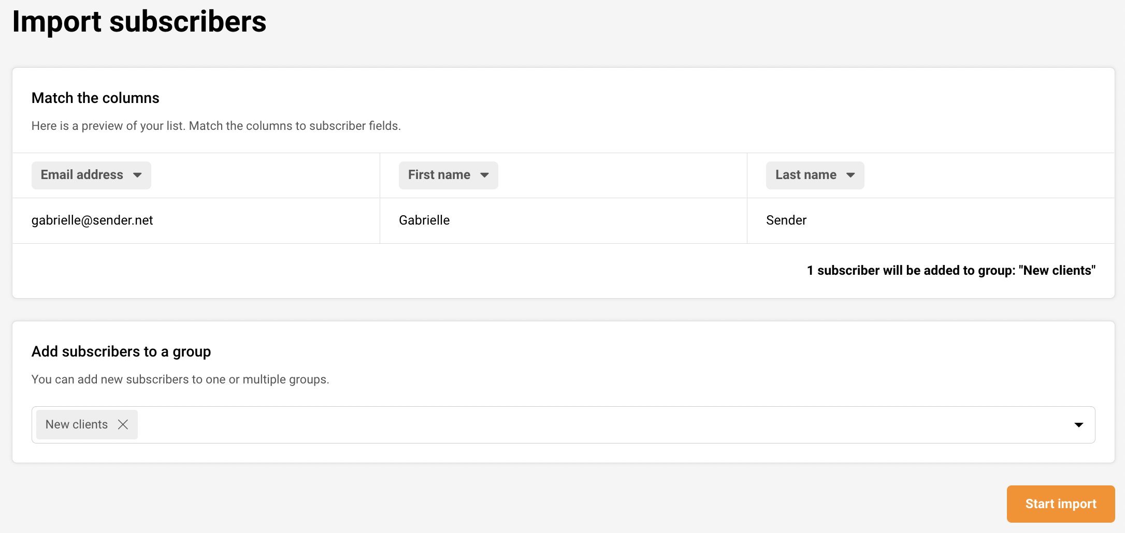
Task: Expand the group selector dropdown arrow
Action: tap(1078, 425)
